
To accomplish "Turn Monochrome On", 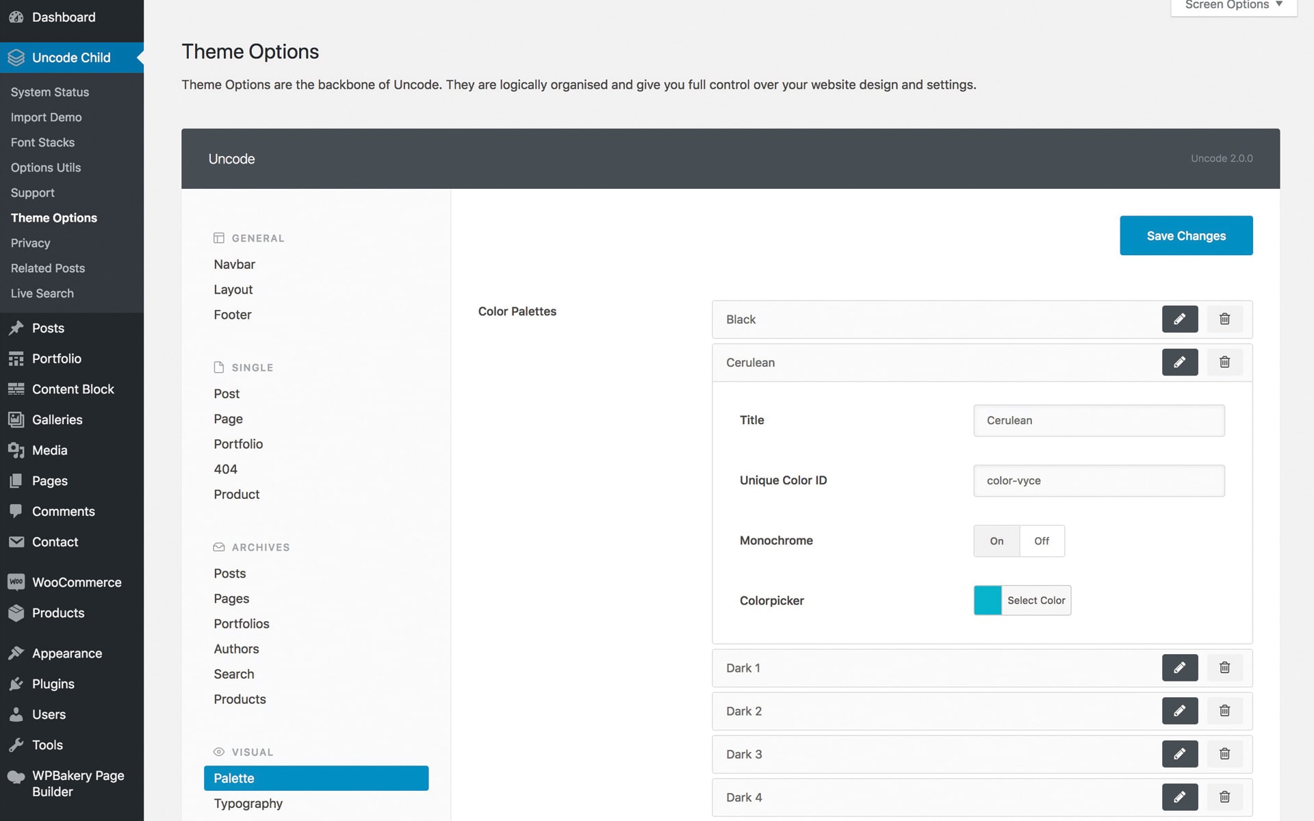I will tap(996, 541).
